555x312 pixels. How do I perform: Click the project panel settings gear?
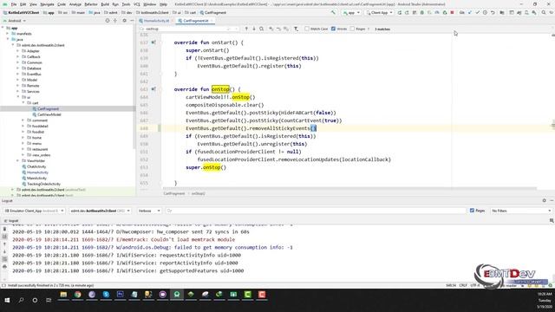pyautogui.click(x=124, y=21)
